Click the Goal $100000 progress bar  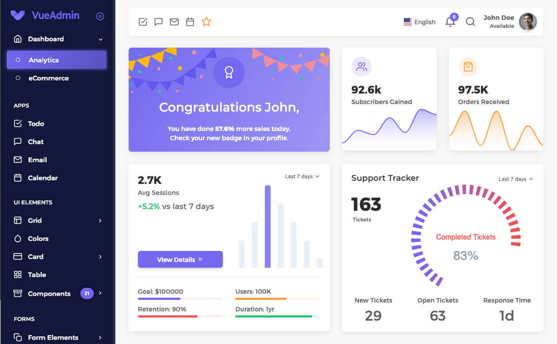pyautogui.click(x=180, y=299)
